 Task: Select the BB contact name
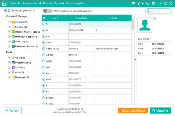tap(47, 92)
